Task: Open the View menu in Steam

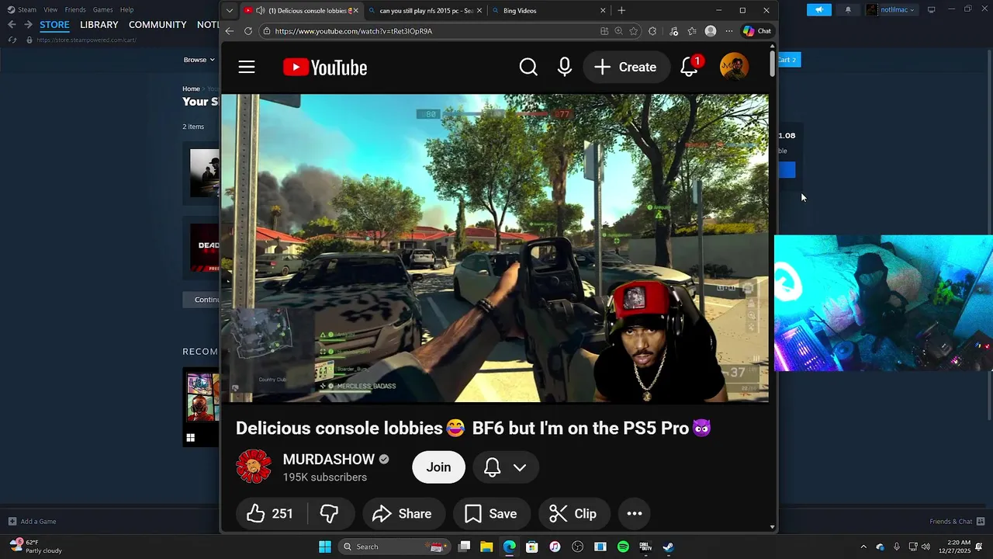Action: (50, 9)
